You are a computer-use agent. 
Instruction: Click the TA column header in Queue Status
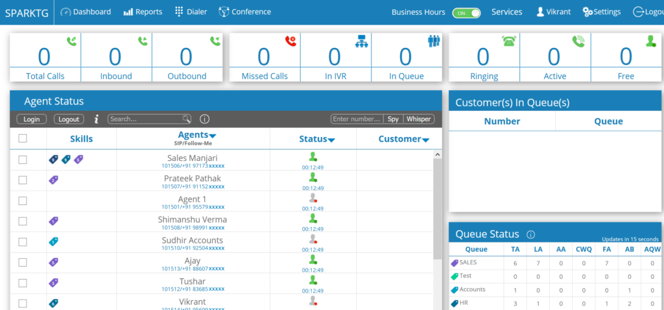click(x=516, y=250)
